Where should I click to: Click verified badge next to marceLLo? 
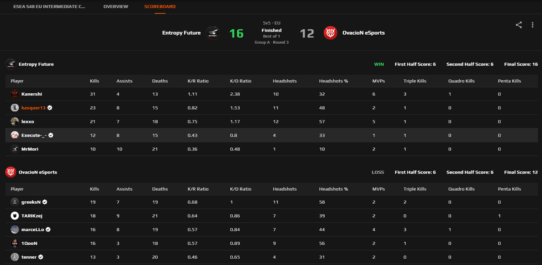[48, 229]
